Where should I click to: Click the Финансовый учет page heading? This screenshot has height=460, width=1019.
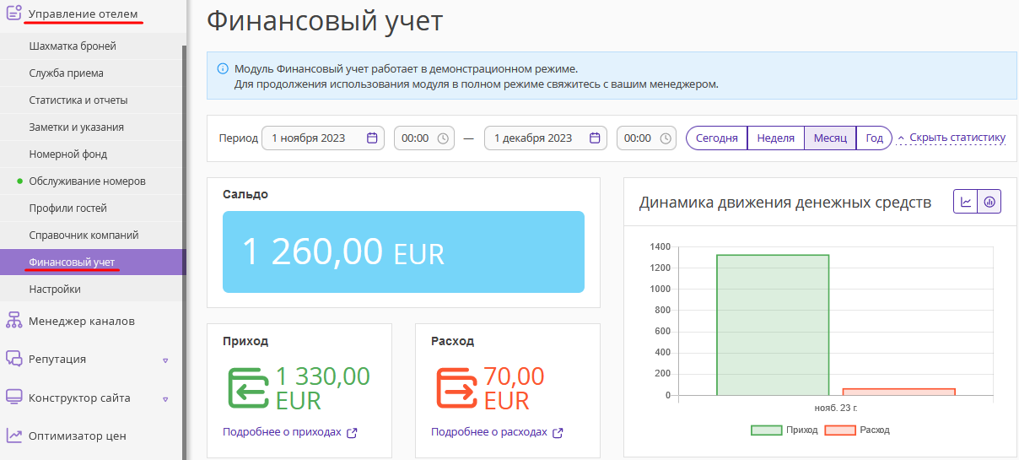click(x=325, y=21)
